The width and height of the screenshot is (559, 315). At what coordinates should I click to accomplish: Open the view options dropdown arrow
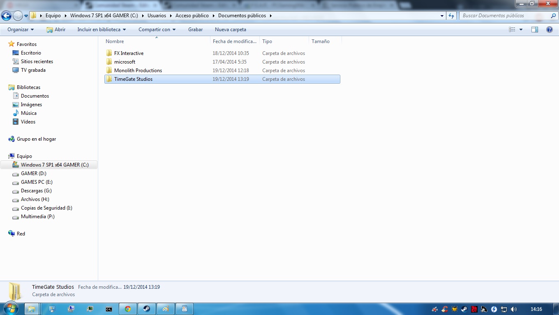coord(521,30)
